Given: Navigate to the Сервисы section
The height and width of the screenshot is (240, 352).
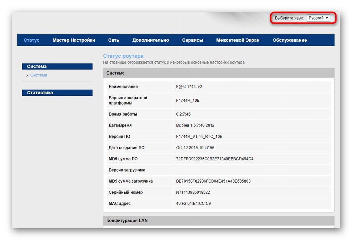Looking at the screenshot, I should (x=192, y=40).
